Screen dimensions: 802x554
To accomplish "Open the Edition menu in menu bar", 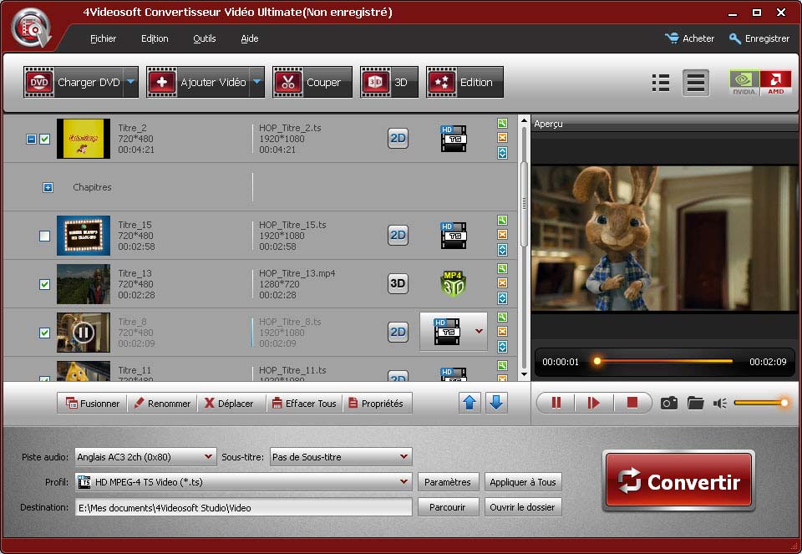I will coord(155,38).
